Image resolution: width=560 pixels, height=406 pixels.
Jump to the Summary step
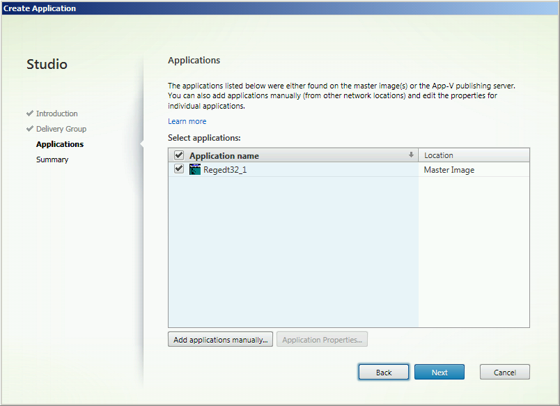click(x=52, y=159)
